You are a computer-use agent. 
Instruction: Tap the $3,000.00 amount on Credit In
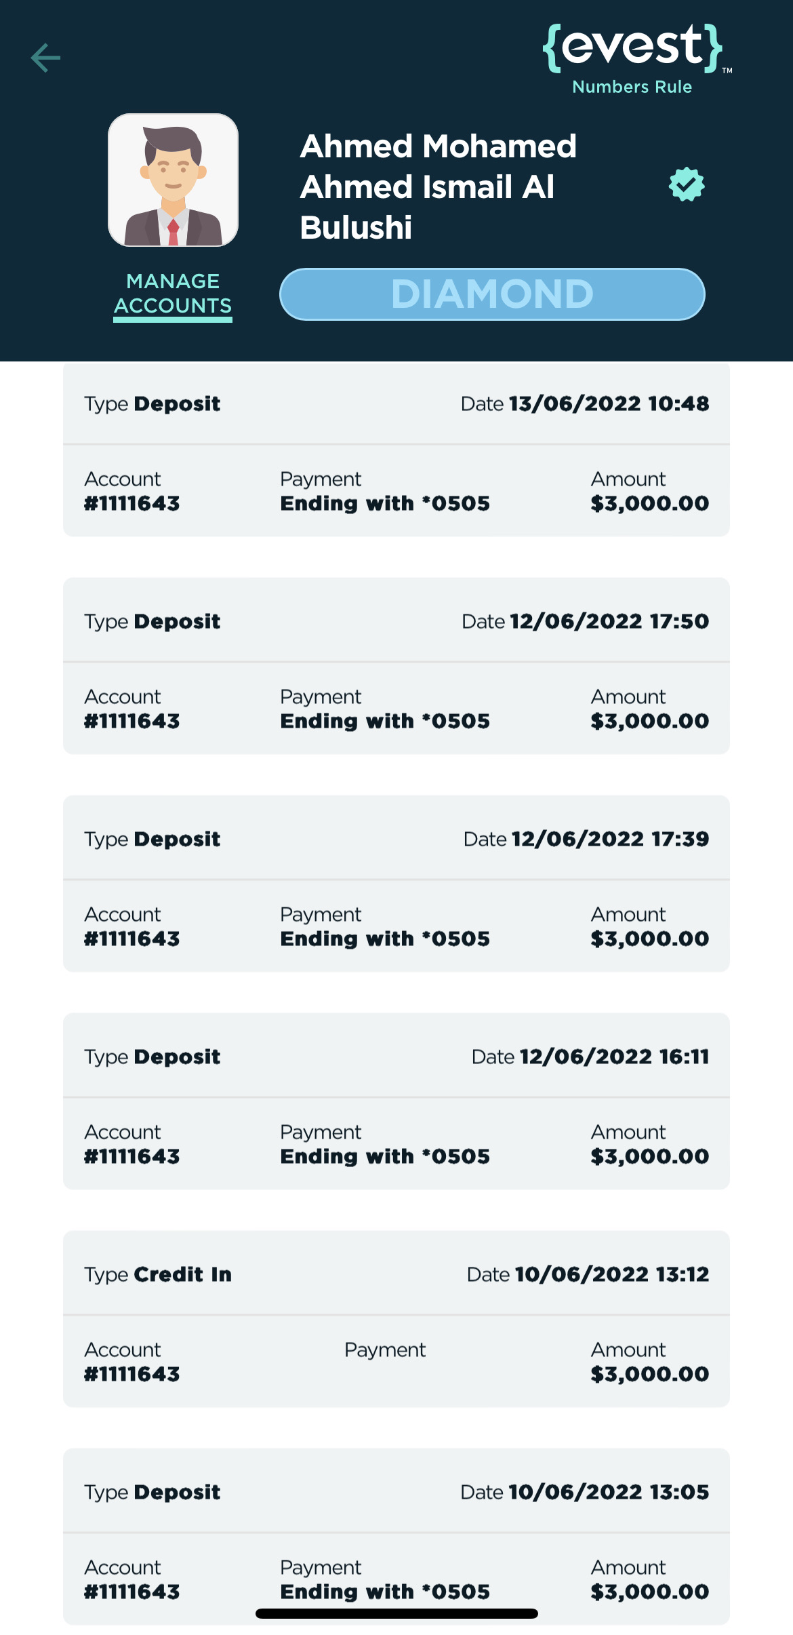[649, 1375]
